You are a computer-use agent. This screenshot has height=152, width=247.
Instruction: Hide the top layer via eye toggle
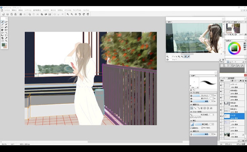point(221,85)
